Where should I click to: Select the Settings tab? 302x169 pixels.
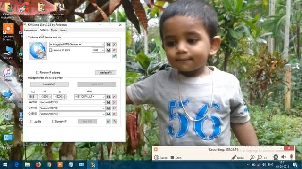tap(44, 30)
